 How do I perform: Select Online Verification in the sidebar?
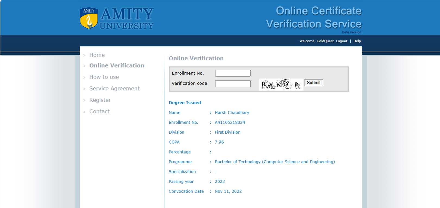pyautogui.click(x=117, y=66)
